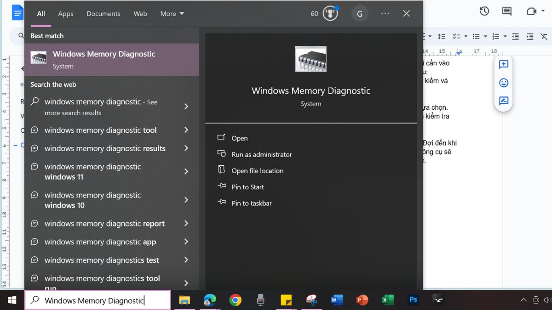Expand arrow beside 'See more search results'
This screenshot has width=552, height=310.
pos(186,107)
